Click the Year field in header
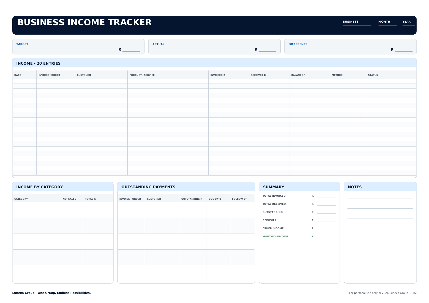429x303 pixels. tap(408, 23)
